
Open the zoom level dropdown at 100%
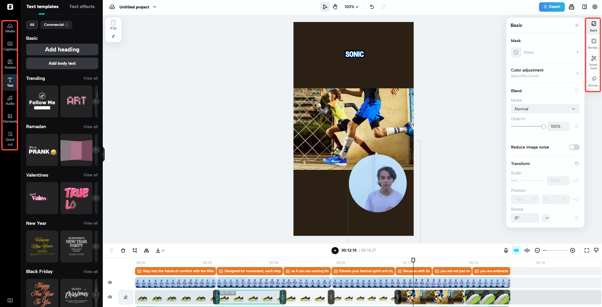point(351,6)
